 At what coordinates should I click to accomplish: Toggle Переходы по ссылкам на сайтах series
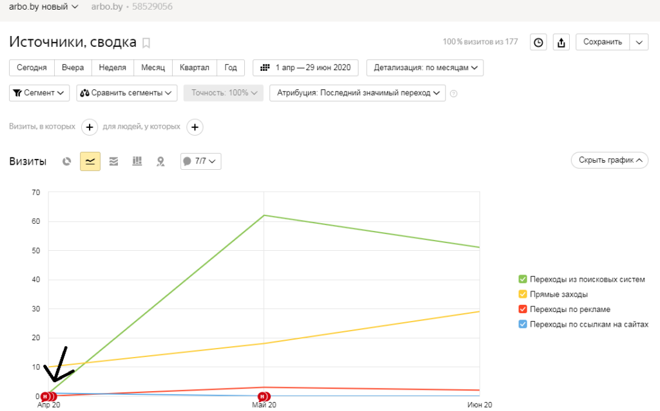click(x=523, y=324)
